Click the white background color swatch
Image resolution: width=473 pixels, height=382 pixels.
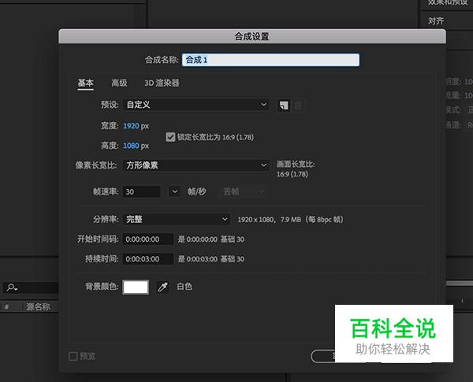tap(136, 287)
